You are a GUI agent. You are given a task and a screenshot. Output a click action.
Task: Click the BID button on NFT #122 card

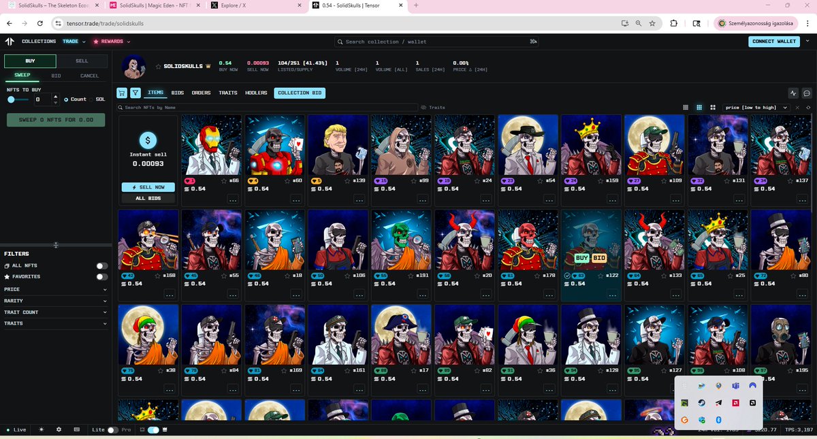coord(599,258)
